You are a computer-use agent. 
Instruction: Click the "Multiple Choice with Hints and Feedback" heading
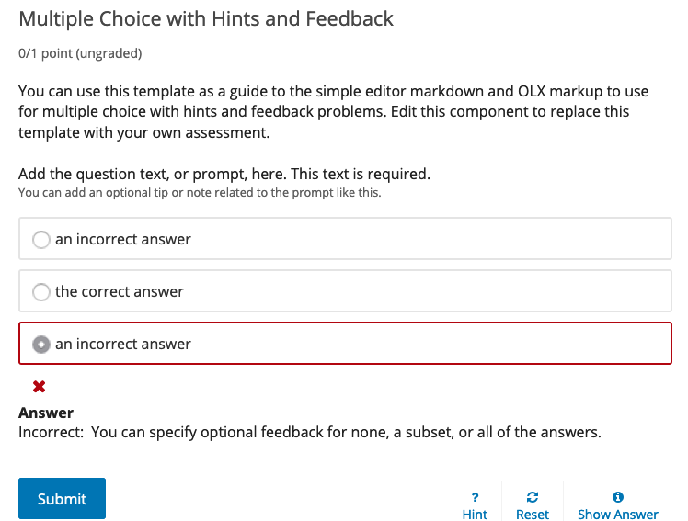206,19
